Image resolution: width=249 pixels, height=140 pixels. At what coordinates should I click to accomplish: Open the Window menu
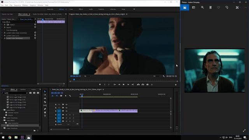[x=40, y=5]
